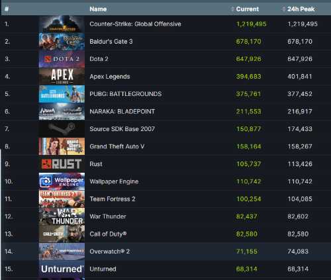Click 24h peak value 104,085
Viewport: 331px width, 280px height.
pos(300,199)
